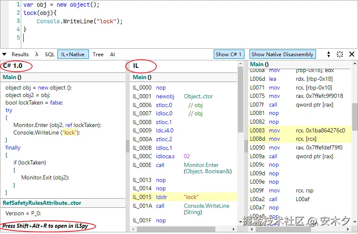The height and width of the screenshot is (234, 358).
Task: Click L0075 mov rax, 0x7ffefc9f9018 row
Action: (x=296, y=96)
